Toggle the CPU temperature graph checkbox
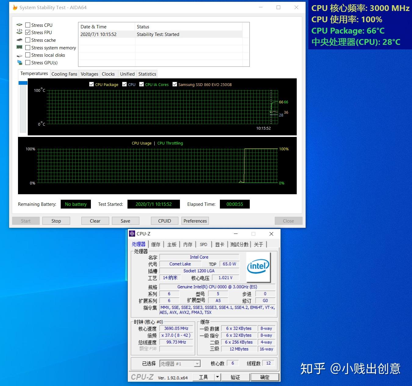 [x=124, y=84]
